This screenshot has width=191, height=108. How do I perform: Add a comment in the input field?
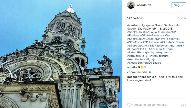(x=151, y=105)
